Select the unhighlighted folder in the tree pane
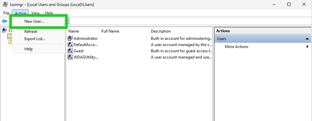The height and width of the screenshot is (121, 312). tap(10, 42)
